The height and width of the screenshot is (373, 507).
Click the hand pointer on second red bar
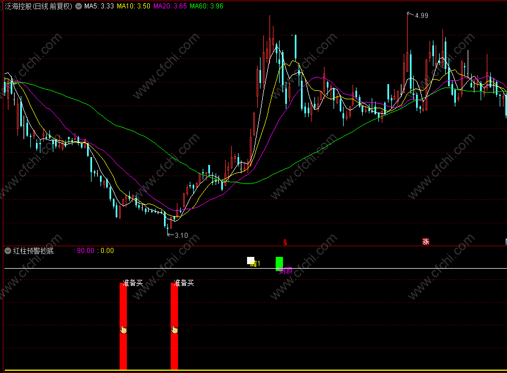[x=174, y=329]
